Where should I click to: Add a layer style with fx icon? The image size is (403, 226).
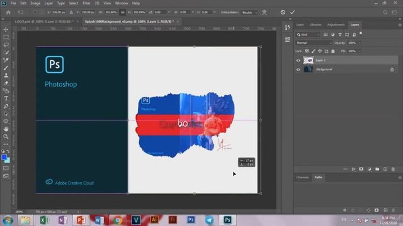coord(353,169)
